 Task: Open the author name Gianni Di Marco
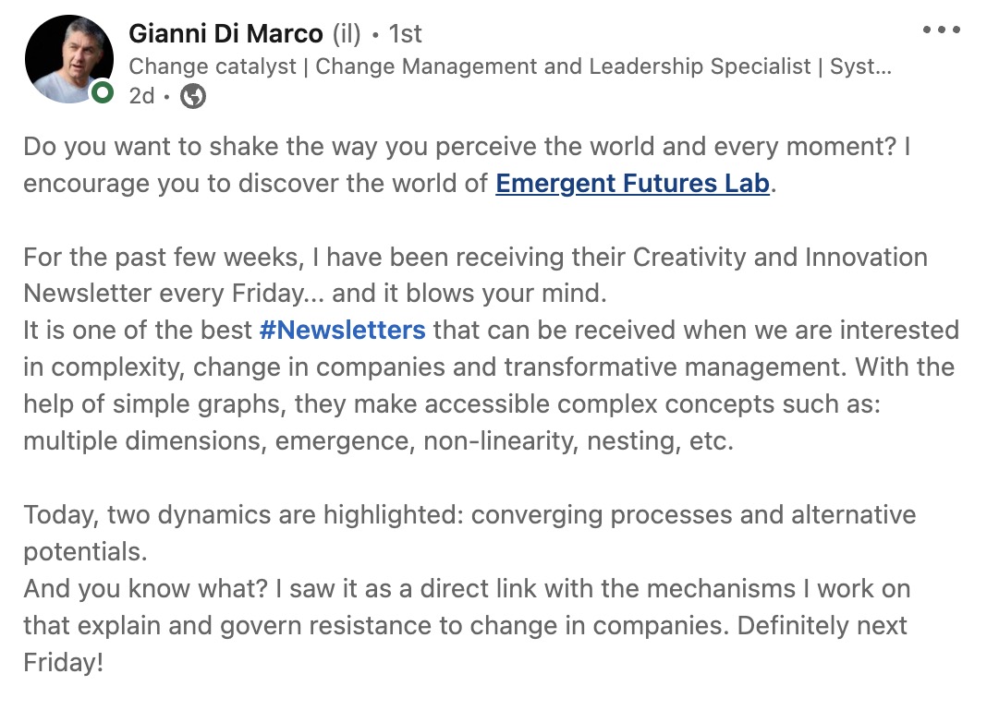[x=225, y=34]
